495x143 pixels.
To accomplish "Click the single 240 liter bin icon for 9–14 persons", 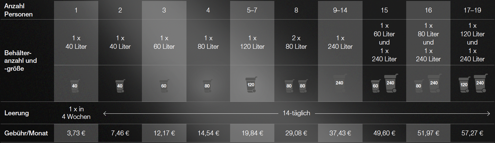I will (340, 83).
